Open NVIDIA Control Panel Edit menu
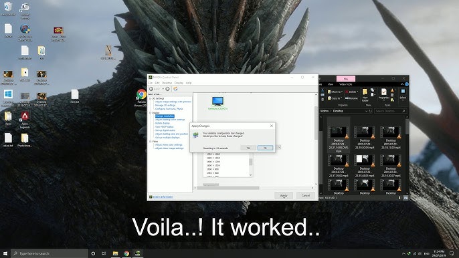The image size is (459, 258). coord(157,83)
